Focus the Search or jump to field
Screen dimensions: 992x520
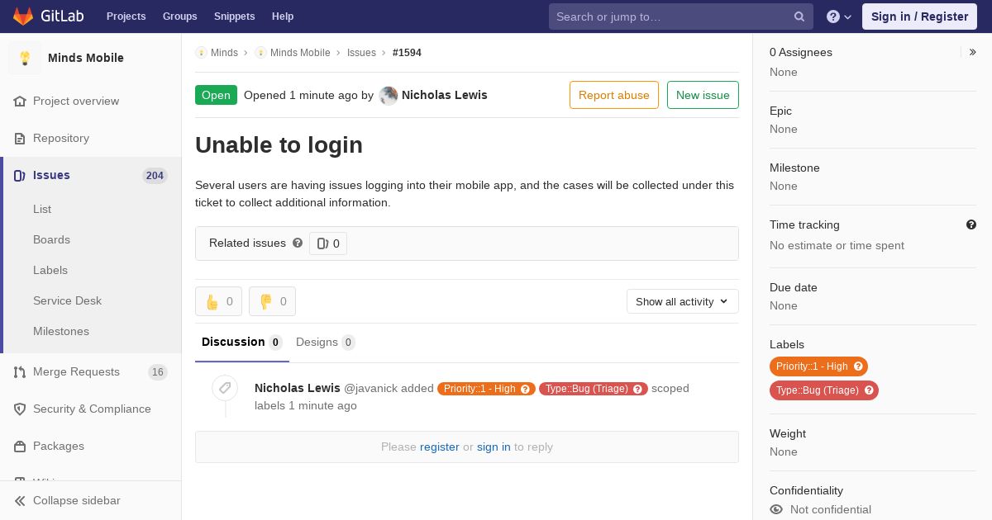pos(681,17)
